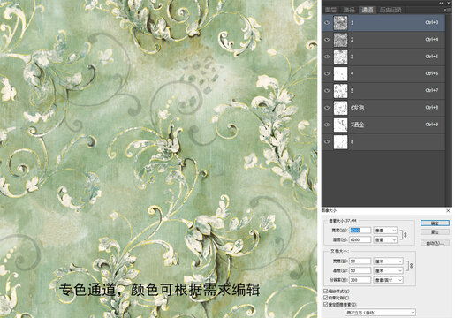Expand the resampling method dropdown
Screen dimensions: 455x318
pyautogui.click(x=380, y=313)
